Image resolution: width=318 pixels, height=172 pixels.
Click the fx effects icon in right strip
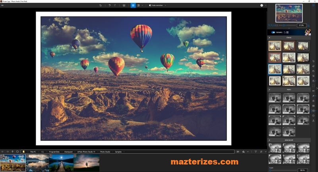tap(313, 96)
